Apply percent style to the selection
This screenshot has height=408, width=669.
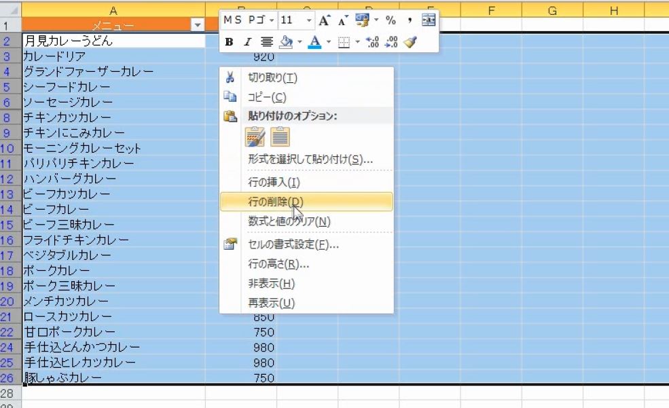(391, 20)
